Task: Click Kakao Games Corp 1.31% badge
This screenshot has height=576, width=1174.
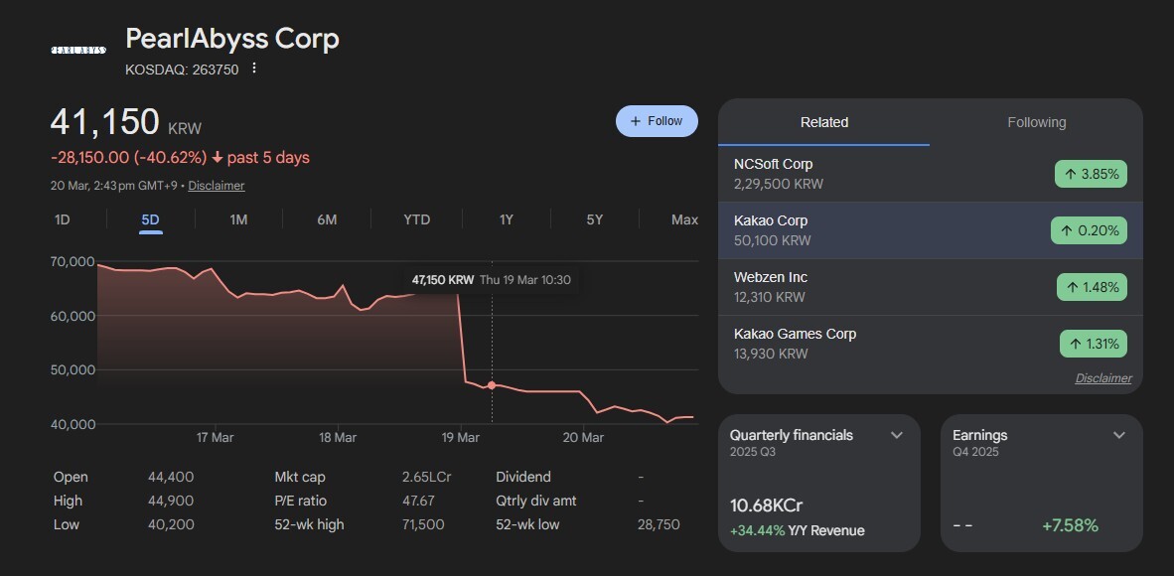Action: (x=1093, y=344)
